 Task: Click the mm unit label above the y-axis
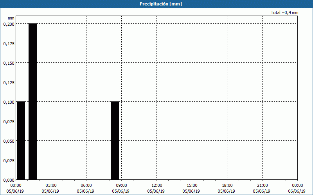(11, 18)
